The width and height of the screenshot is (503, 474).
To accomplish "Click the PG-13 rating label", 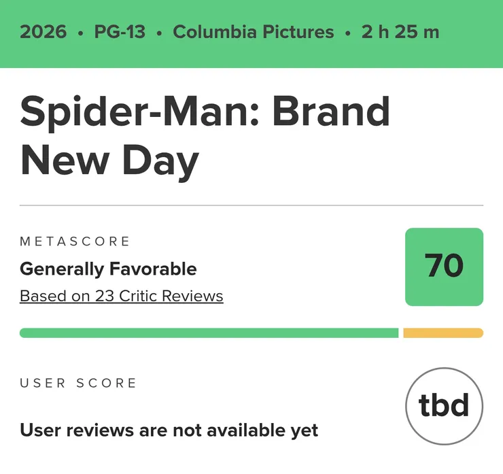I will coord(120,32).
